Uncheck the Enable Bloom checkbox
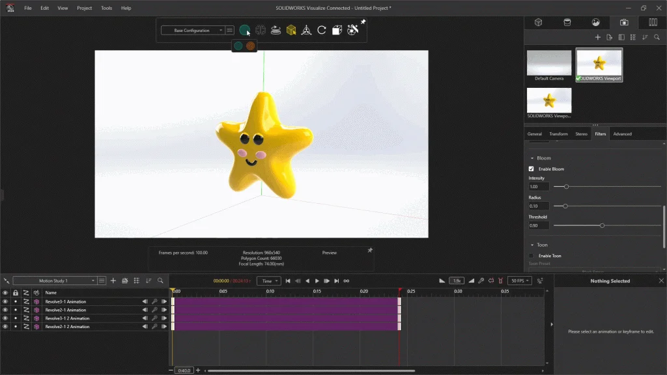Viewport: 667px width, 375px height. (532, 169)
